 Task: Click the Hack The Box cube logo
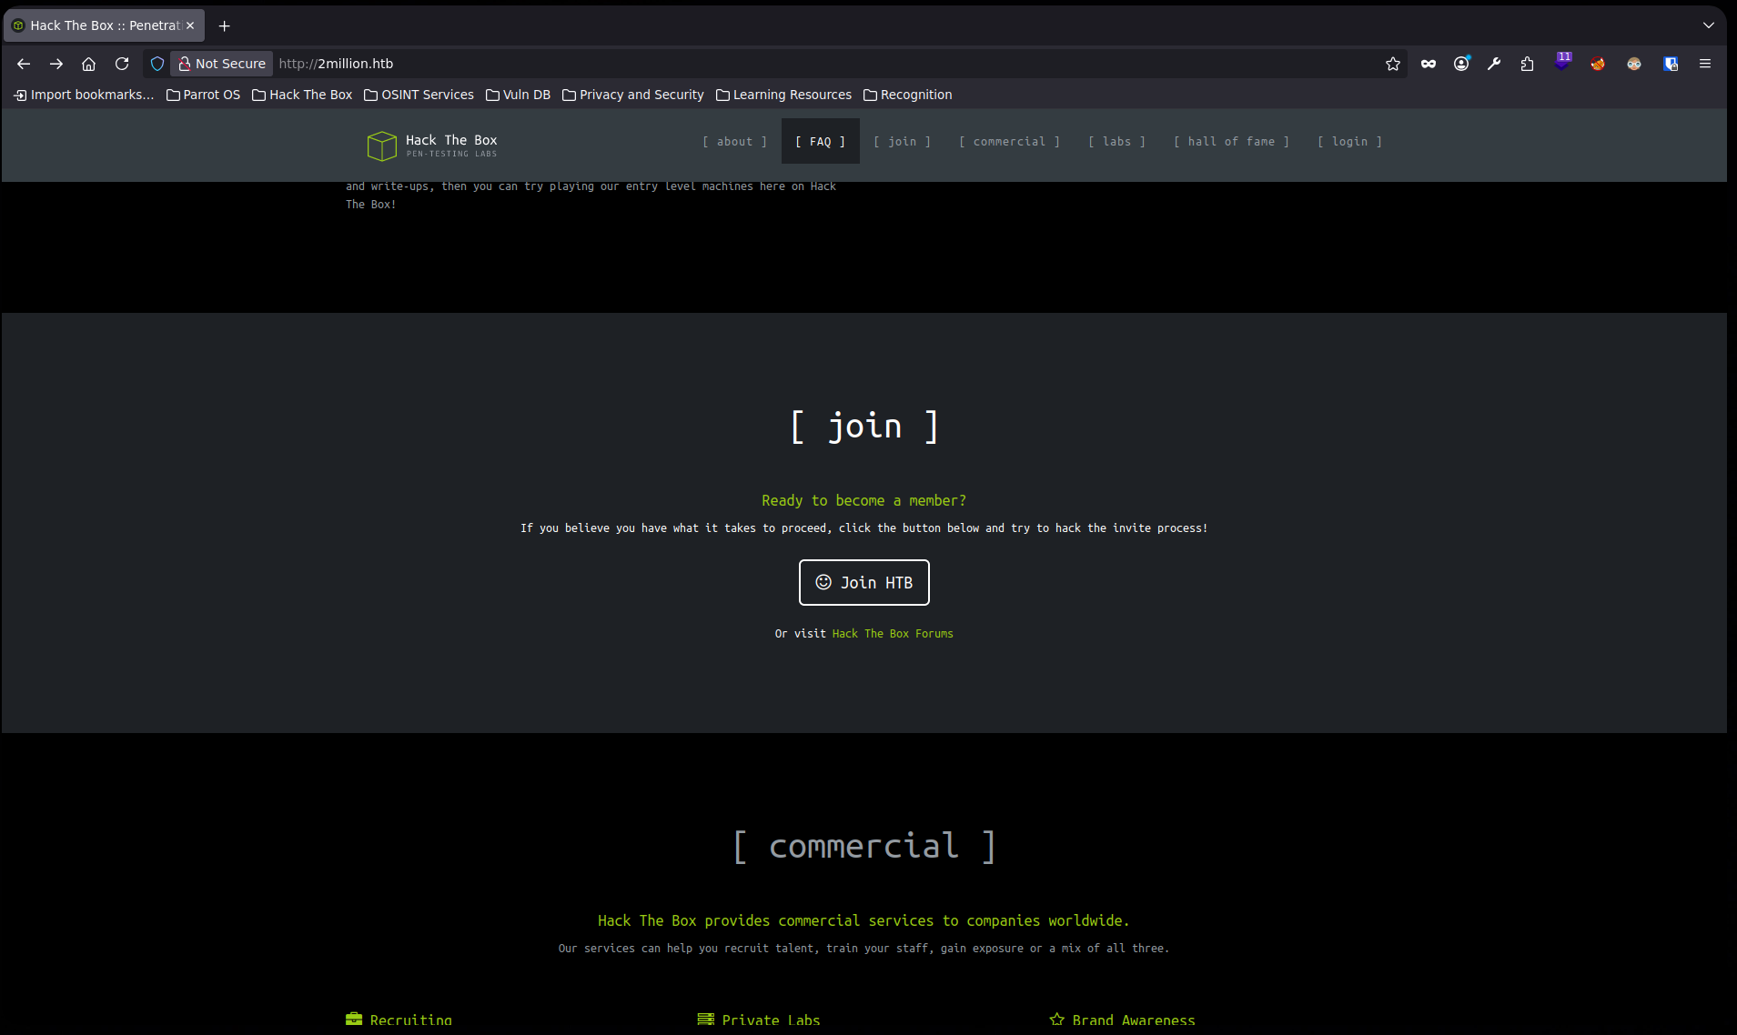click(x=381, y=146)
